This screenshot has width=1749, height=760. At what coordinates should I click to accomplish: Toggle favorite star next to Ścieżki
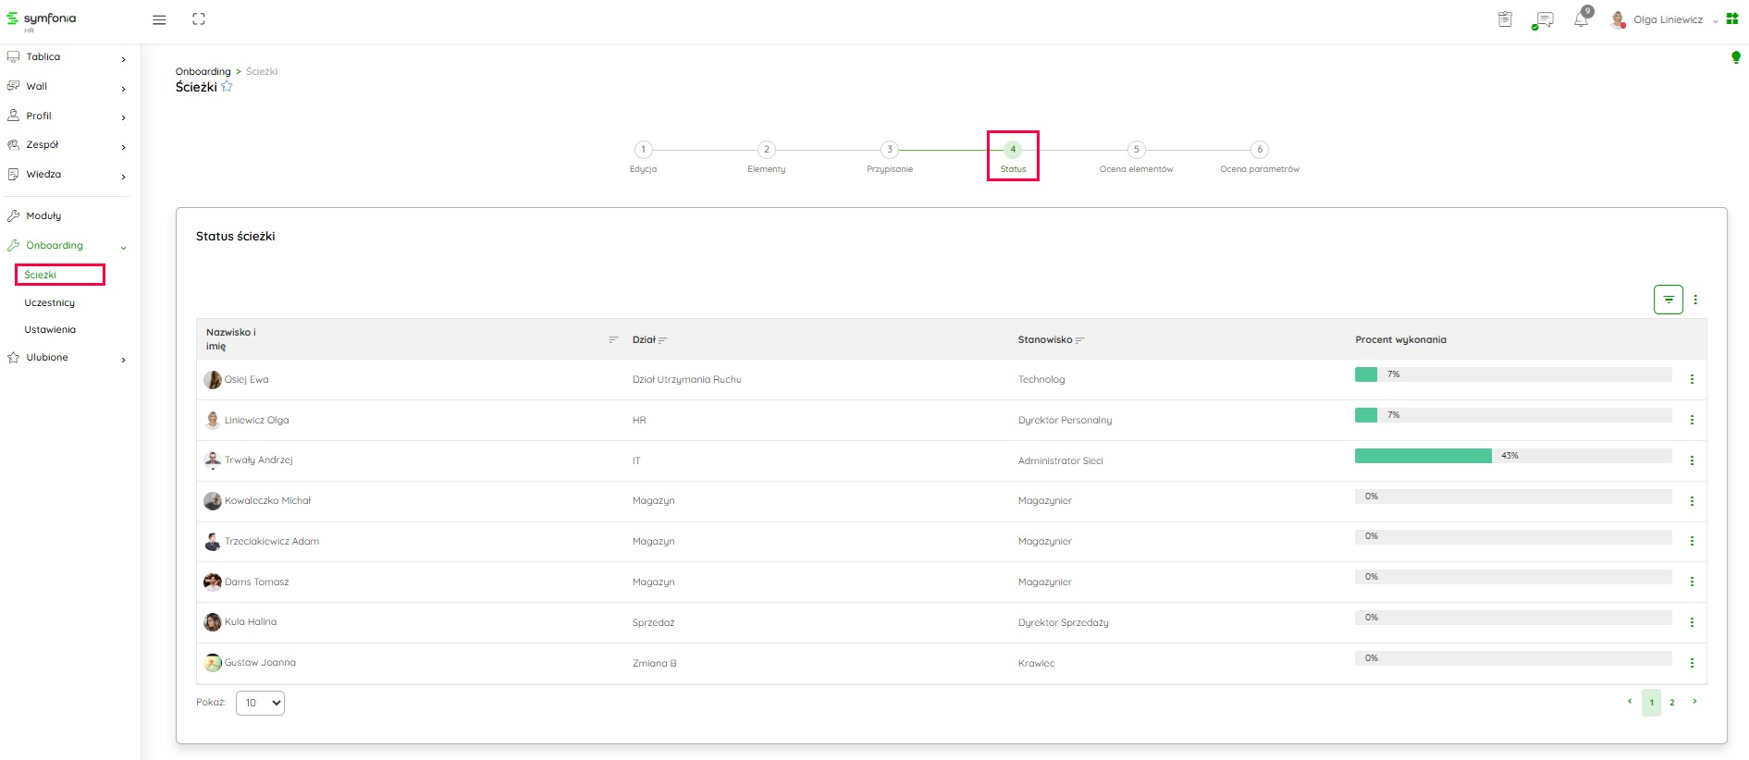point(228,87)
